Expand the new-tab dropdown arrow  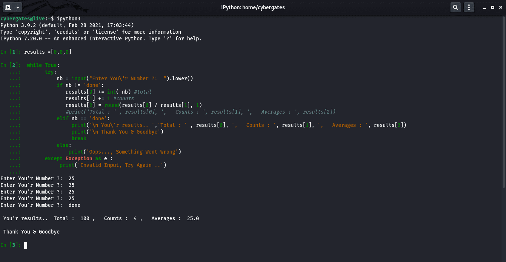click(x=17, y=7)
